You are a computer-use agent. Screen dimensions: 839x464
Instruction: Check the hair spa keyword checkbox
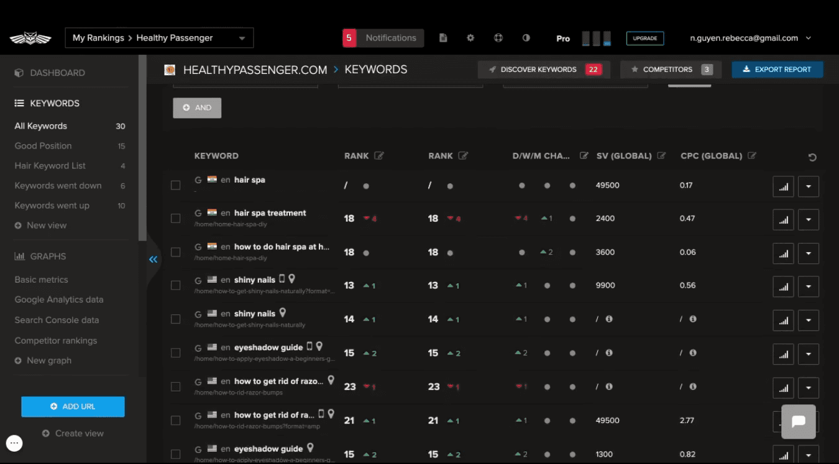tap(176, 185)
